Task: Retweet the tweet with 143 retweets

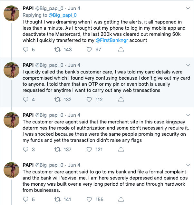Action: [x=58, y=49]
